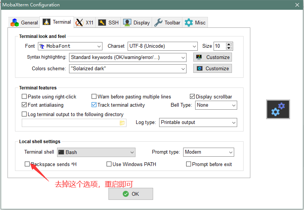
Task: Uncheck Track terminal activity
Action: coord(94,105)
